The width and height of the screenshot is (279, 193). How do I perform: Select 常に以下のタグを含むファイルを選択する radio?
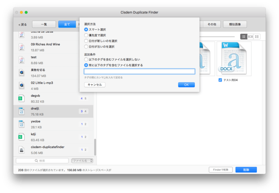point(86,65)
